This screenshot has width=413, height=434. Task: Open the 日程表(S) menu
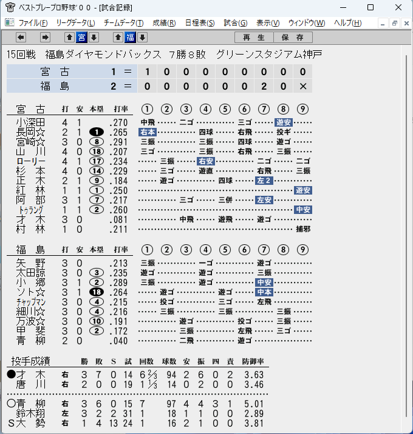[200, 22]
